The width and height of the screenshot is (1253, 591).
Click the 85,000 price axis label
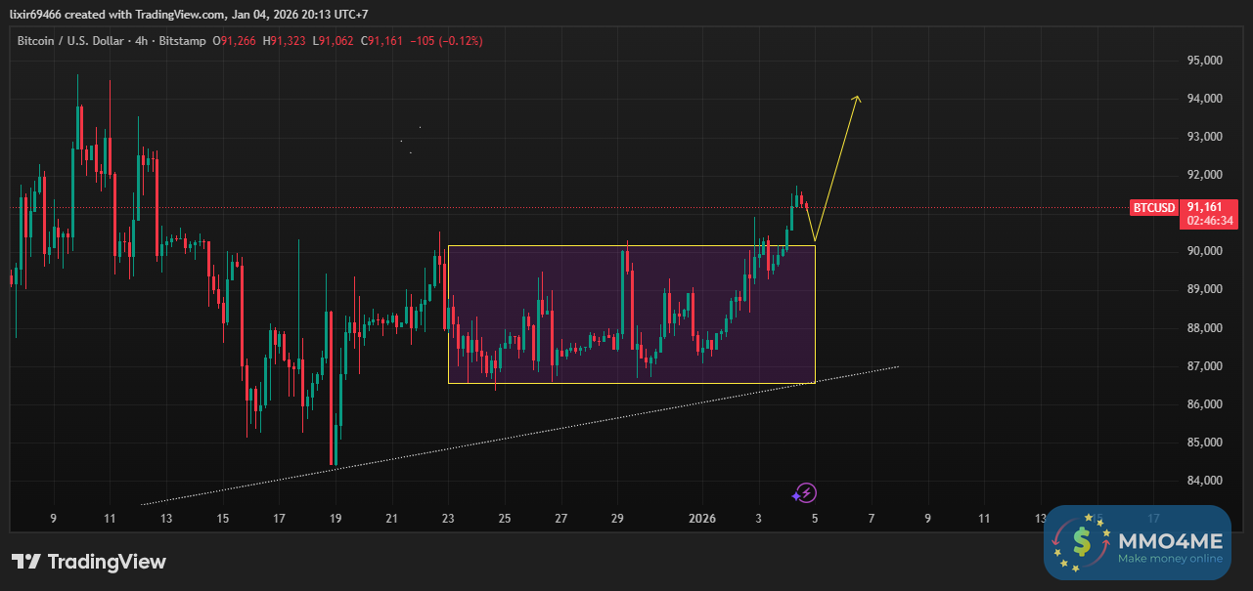click(x=1204, y=443)
